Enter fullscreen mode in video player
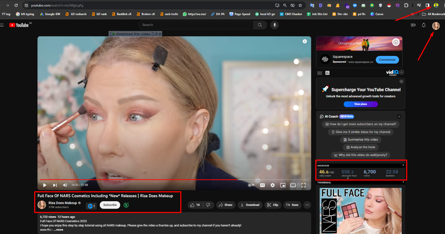This screenshot has width=445, height=234. [x=304, y=185]
